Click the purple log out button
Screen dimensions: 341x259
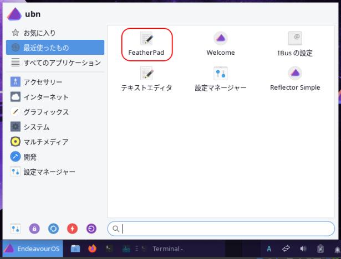(91, 229)
